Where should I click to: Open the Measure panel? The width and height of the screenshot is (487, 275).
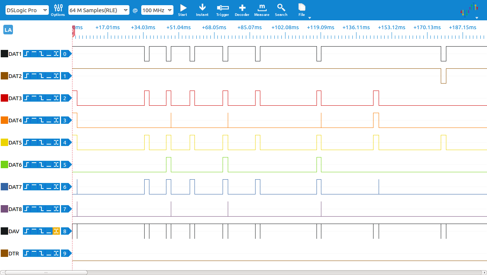click(262, 10)
